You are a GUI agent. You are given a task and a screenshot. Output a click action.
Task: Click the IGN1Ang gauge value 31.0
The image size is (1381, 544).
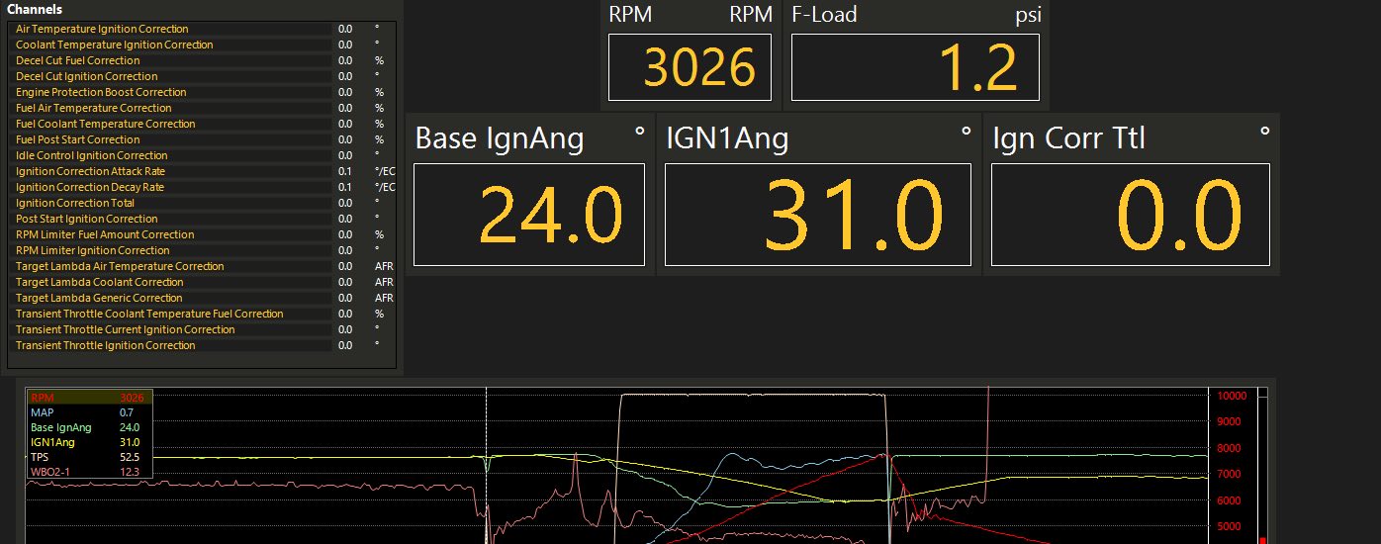click(818, 215)
